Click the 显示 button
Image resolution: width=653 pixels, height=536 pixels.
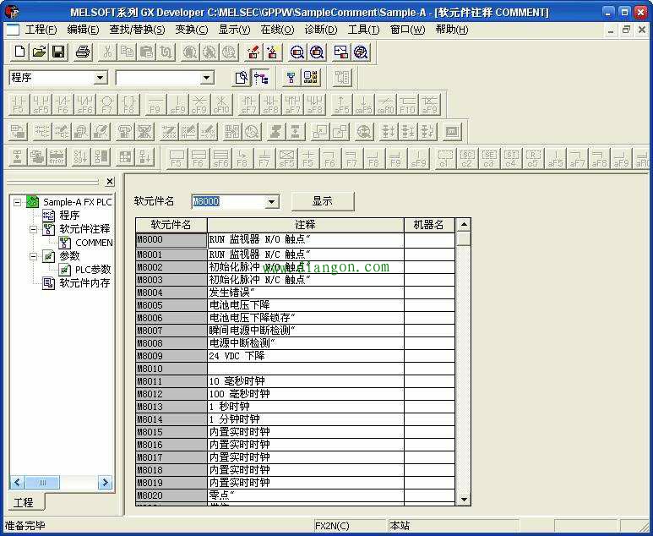[323, 201]
